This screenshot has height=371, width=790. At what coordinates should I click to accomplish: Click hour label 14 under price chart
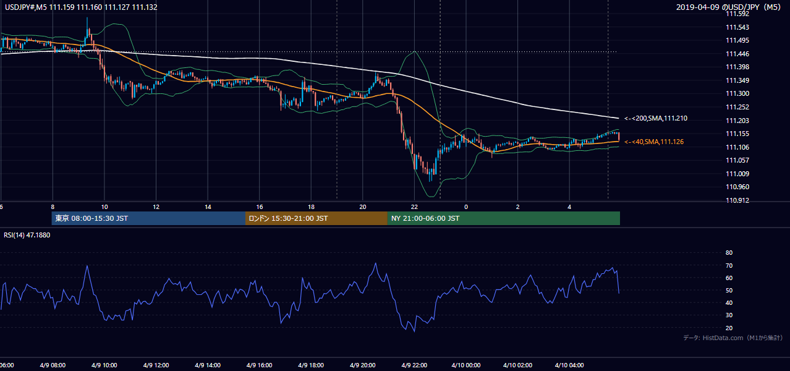click(208, 207)
